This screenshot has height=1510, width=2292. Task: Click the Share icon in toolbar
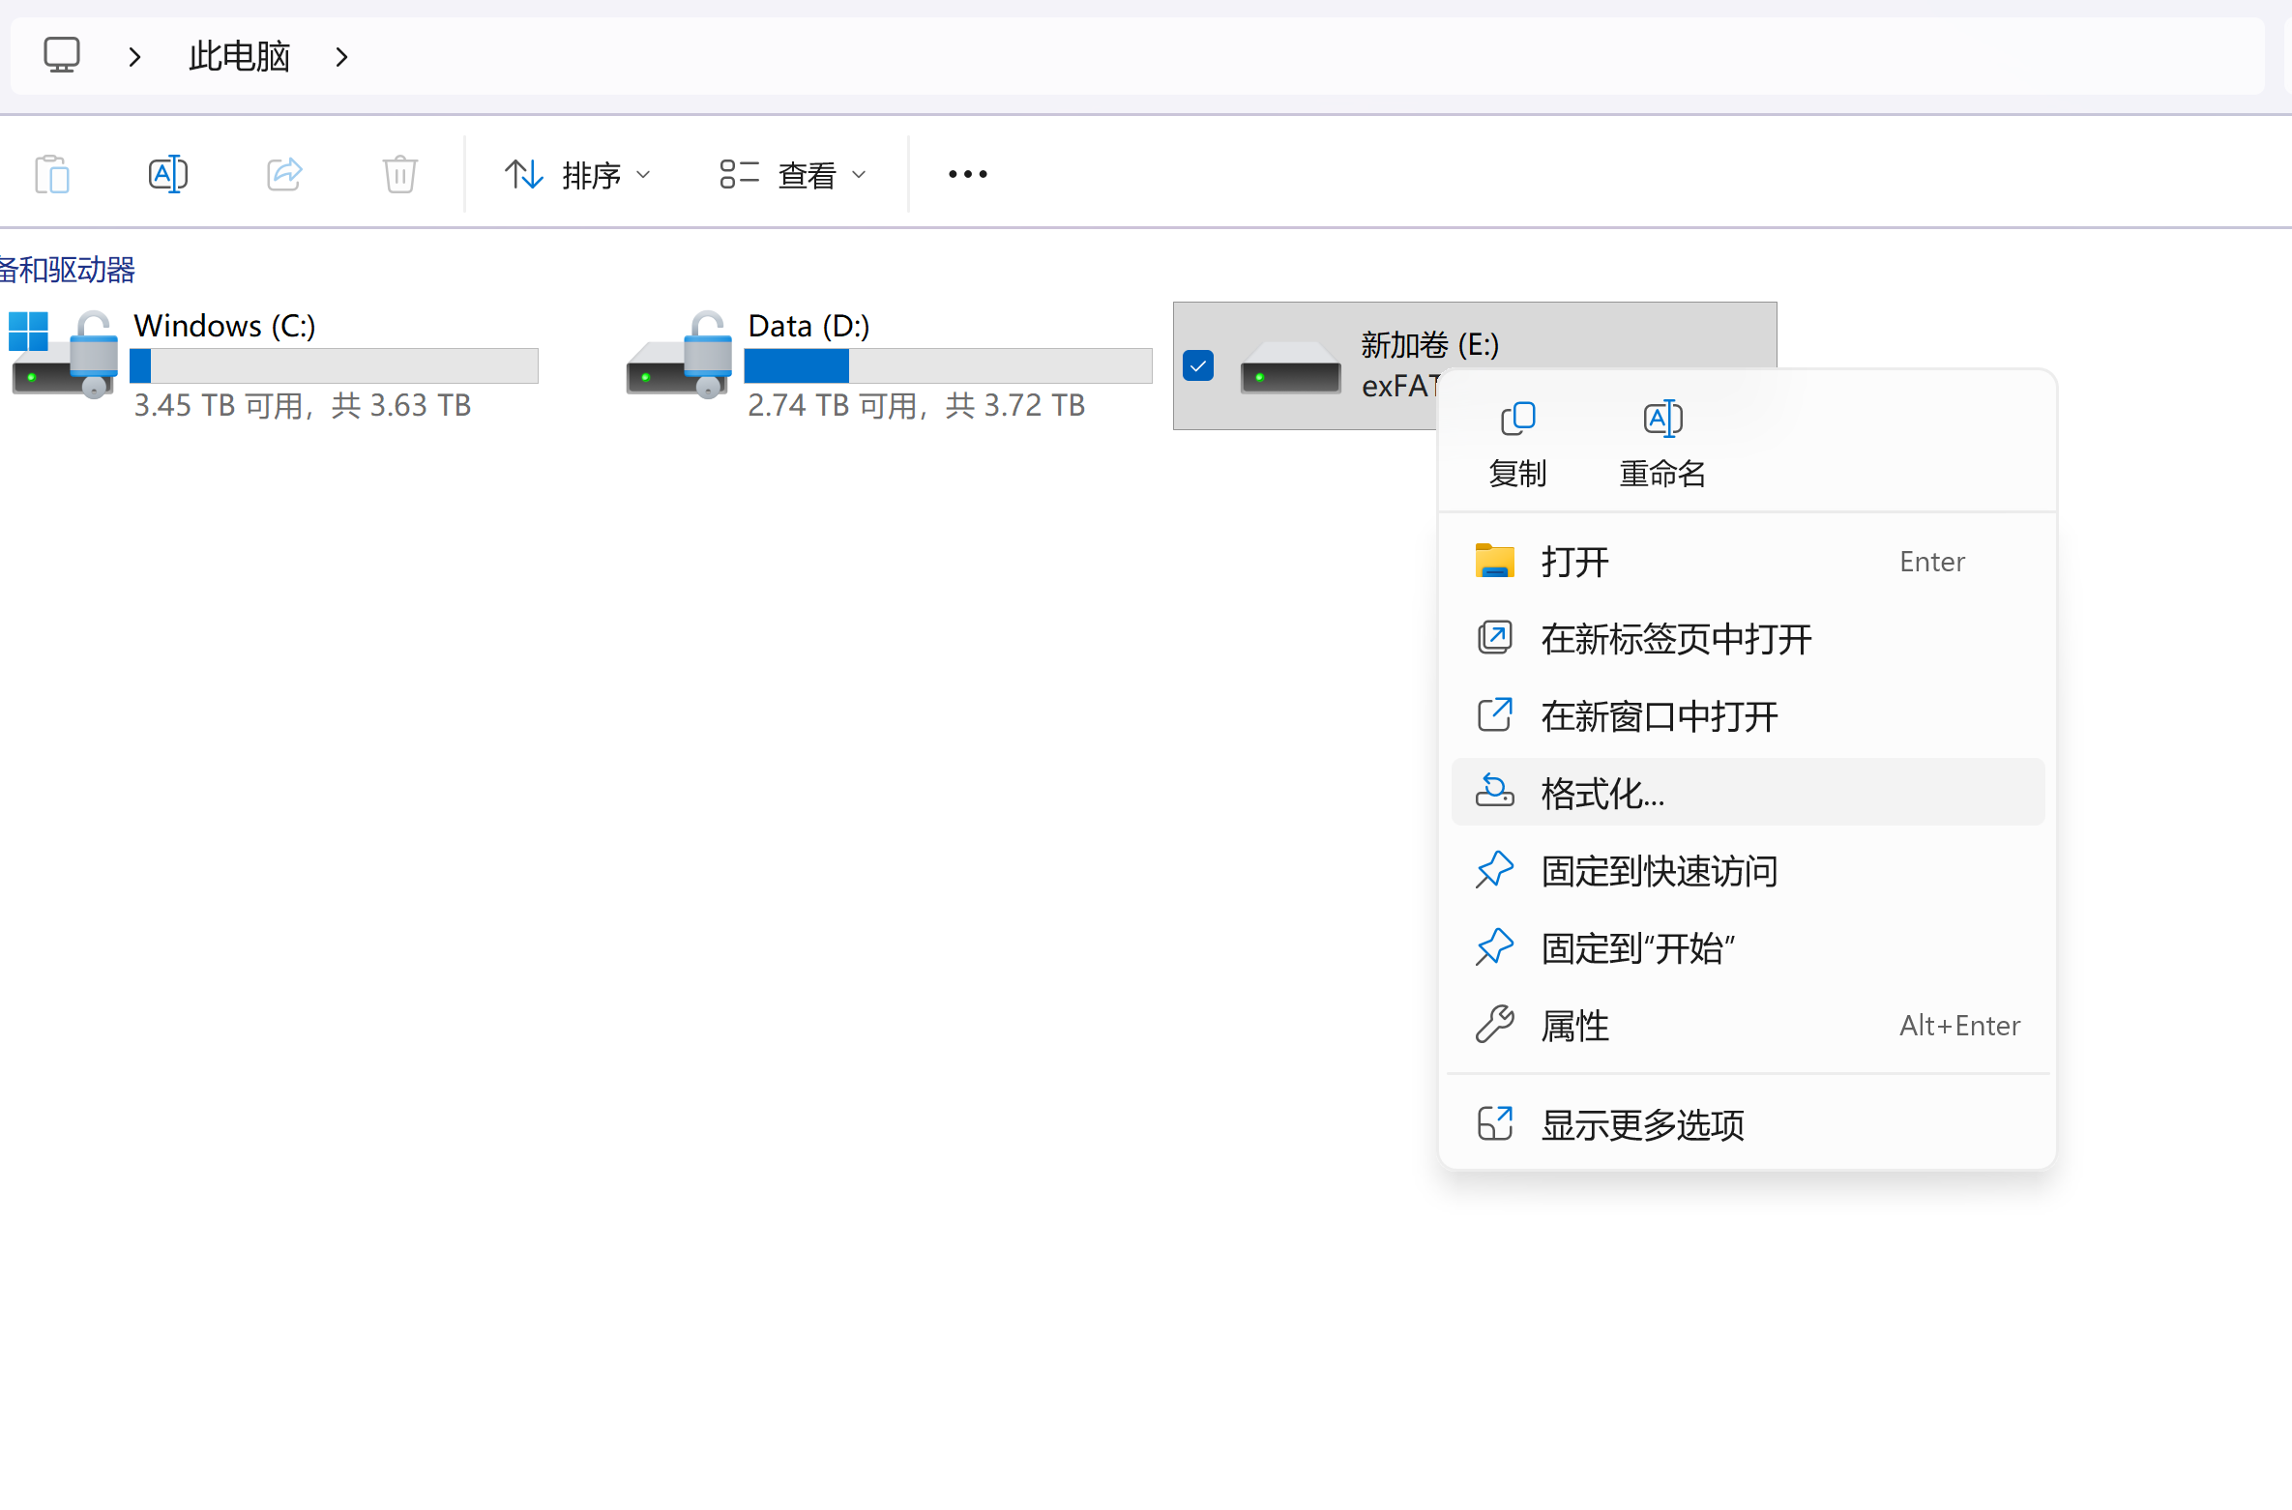click(x=284, y=175)
